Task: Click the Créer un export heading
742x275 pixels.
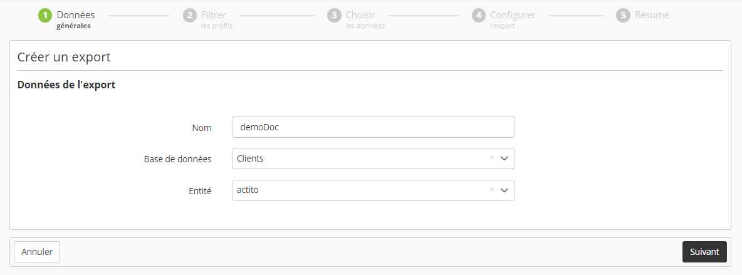Action: tap(64, 57)
